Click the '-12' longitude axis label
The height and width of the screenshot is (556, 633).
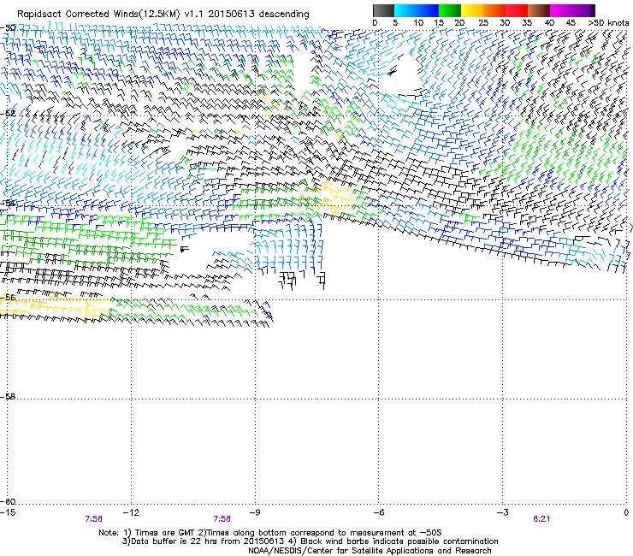(x=131, y=512)
